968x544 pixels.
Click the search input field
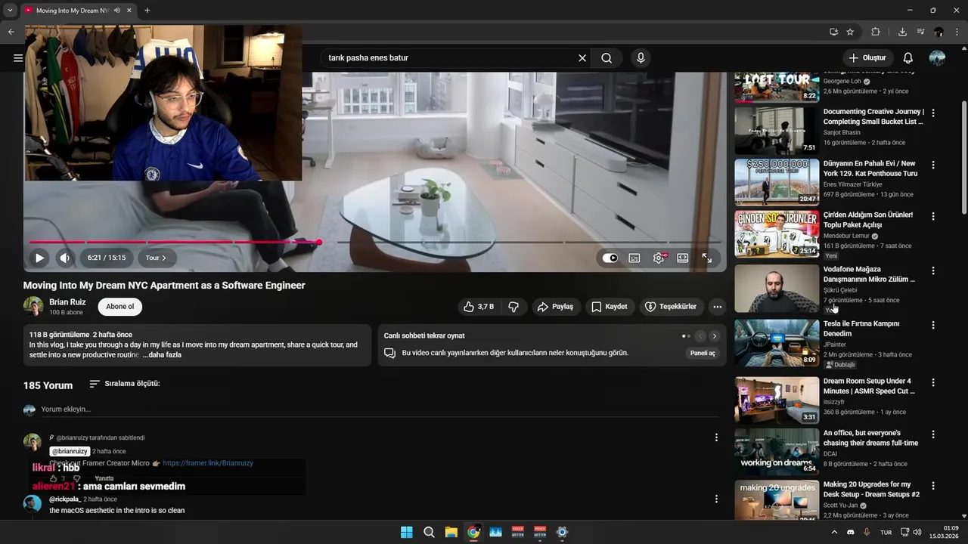(x=450, y=58)
